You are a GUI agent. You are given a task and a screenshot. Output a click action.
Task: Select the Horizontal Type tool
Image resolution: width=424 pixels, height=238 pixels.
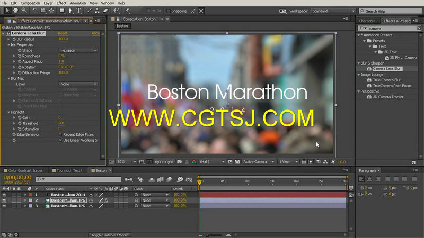(78, 11)
